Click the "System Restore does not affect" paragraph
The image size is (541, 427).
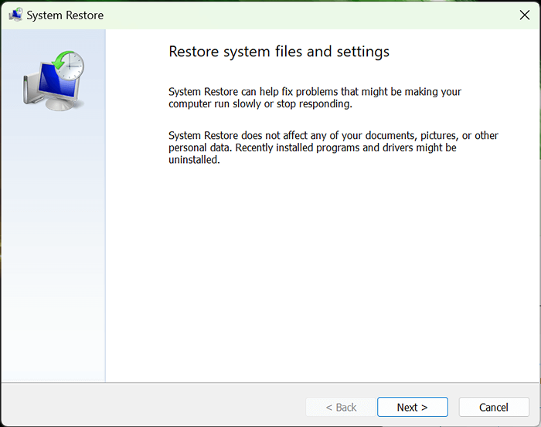333,147
